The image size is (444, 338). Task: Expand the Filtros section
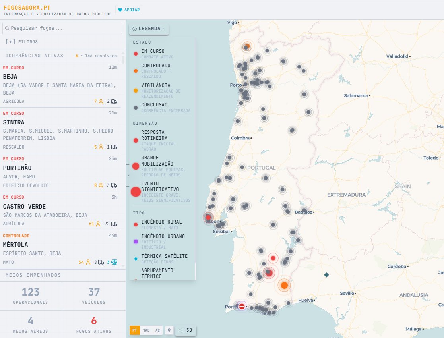pyautogui.click(x=22, y=42)
